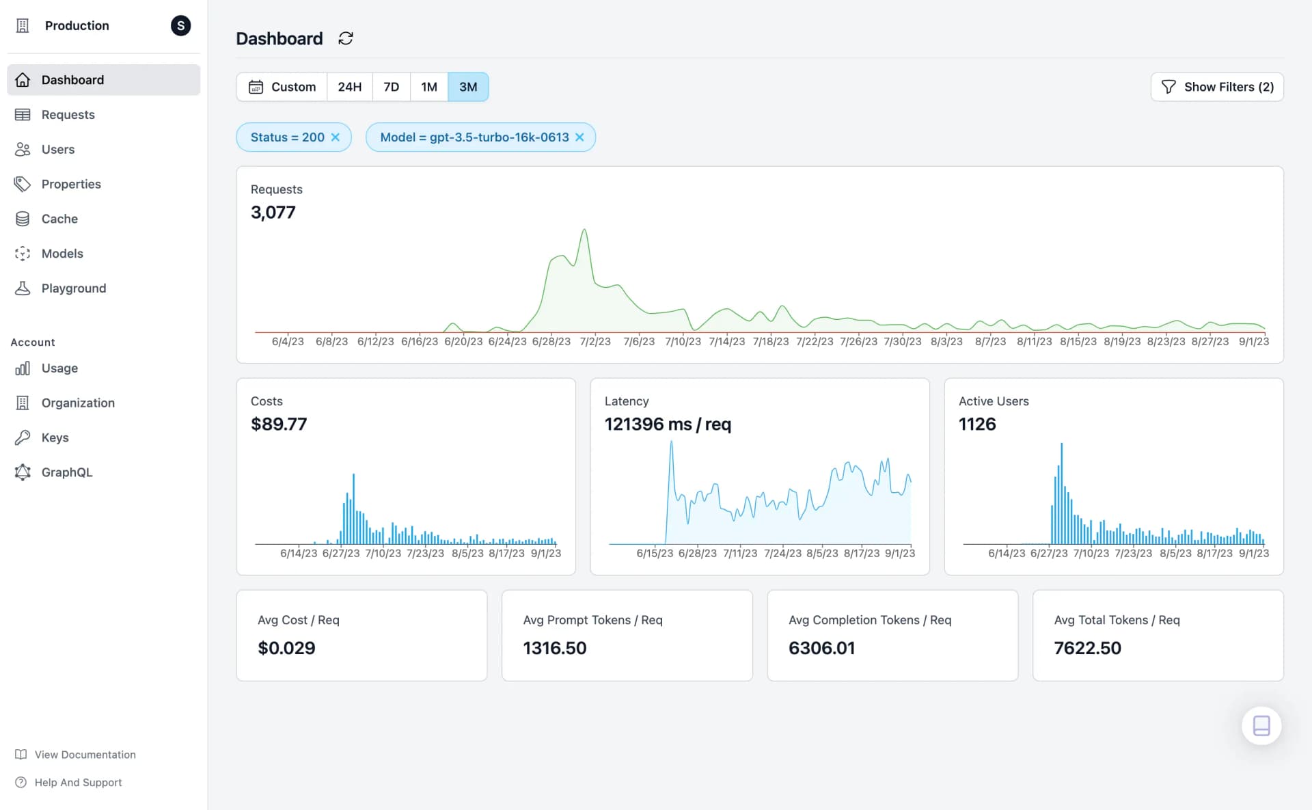The image size is (1312, 810).
Task: Click the refresh icon beside the Dashboard title
Action: point(346,38)
